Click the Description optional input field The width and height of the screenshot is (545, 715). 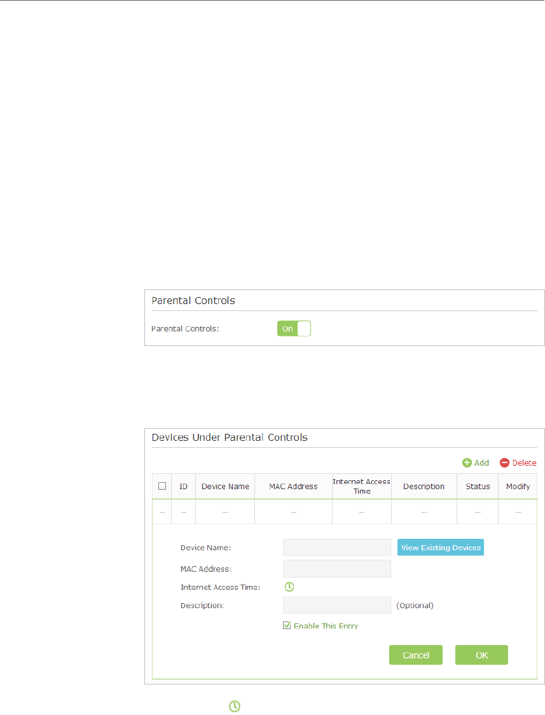[x=337, y=605]
